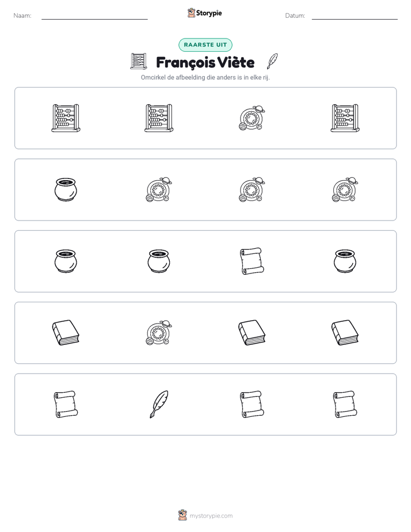411x532 pixels.
Task: Click the scroll icon in the third row
Action: pyautogui.click(x=252, y=261)
